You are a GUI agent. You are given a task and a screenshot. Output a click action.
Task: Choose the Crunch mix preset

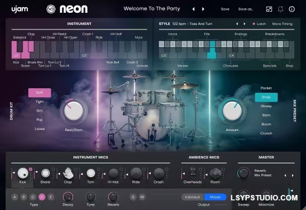pos(266,133)
